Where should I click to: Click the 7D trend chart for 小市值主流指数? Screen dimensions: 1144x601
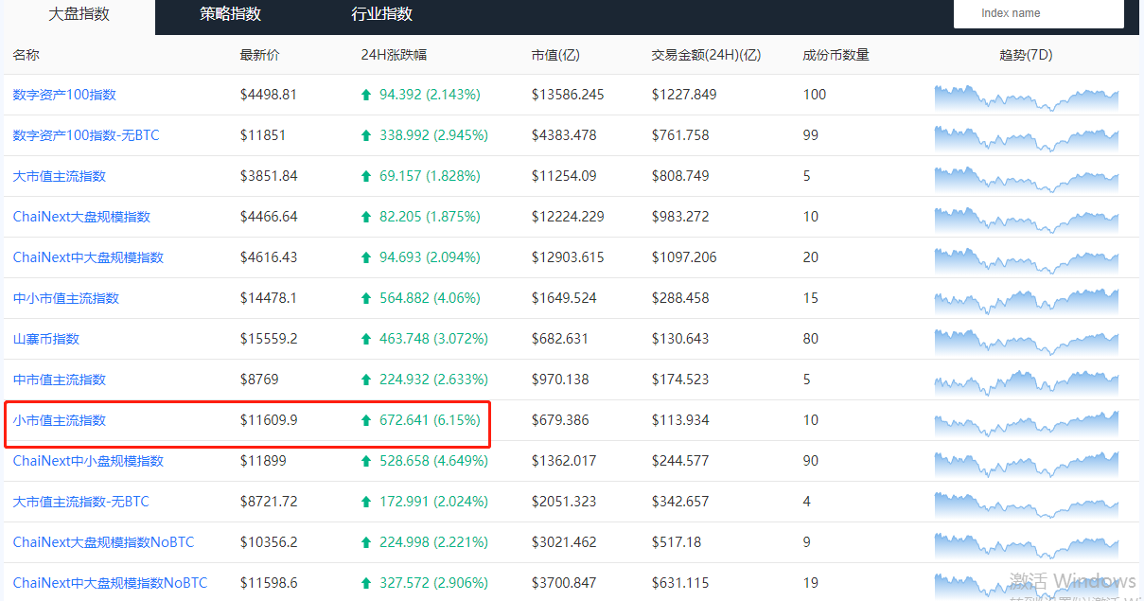click(1026, 424)
